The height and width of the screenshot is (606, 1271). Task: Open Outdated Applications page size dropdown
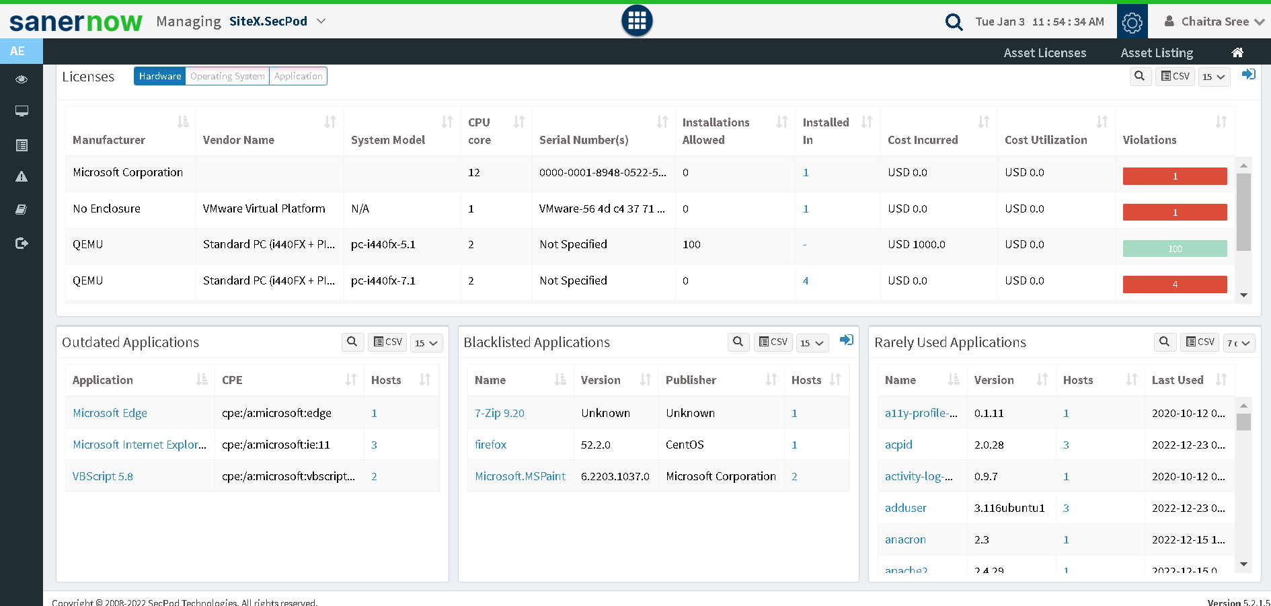pyautogui.click(x=426, y=343)
